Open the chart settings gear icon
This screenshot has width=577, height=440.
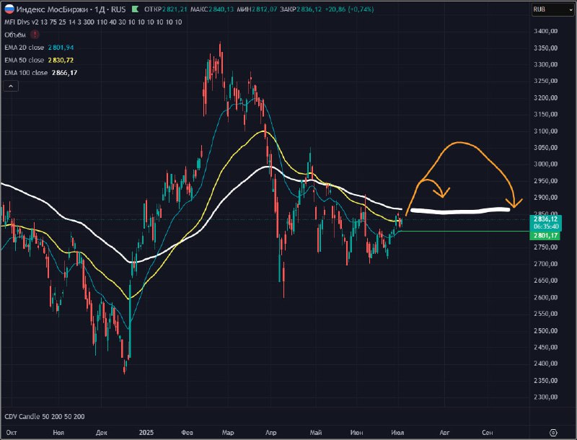click(553, 433)
